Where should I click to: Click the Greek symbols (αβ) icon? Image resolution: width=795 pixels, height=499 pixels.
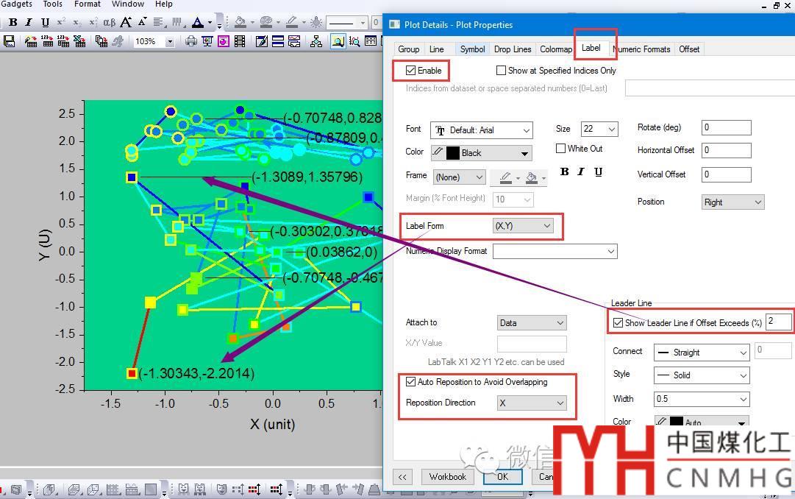[109, 23]
